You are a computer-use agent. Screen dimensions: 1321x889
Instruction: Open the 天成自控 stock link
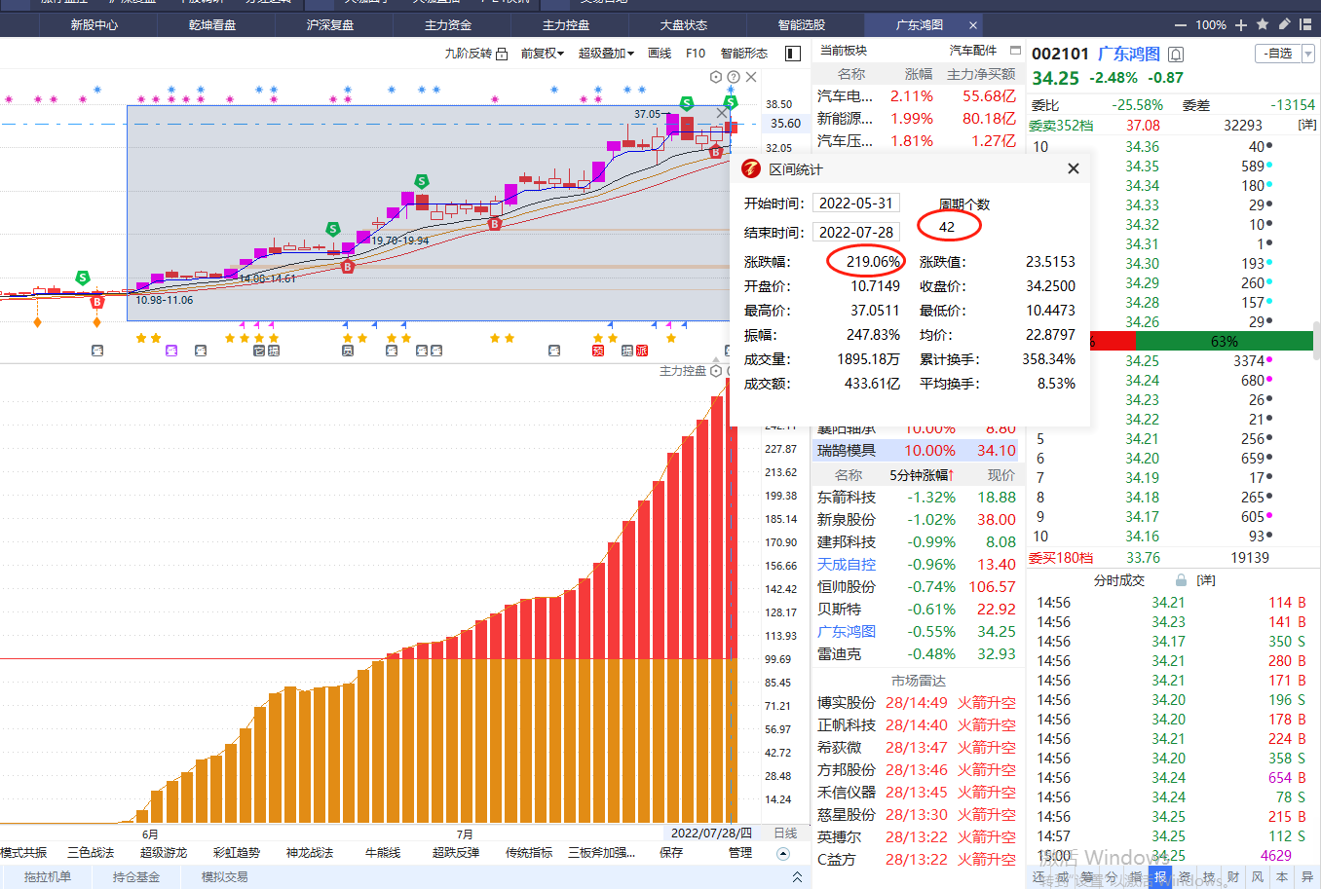point(847,565)
